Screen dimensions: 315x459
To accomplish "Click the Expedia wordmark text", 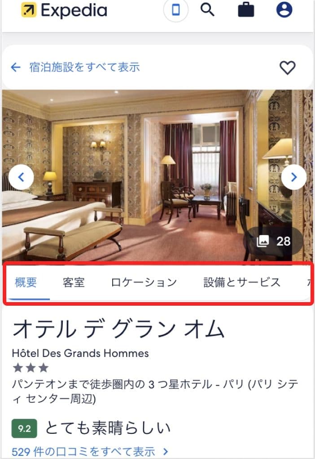I will [74, 10].
